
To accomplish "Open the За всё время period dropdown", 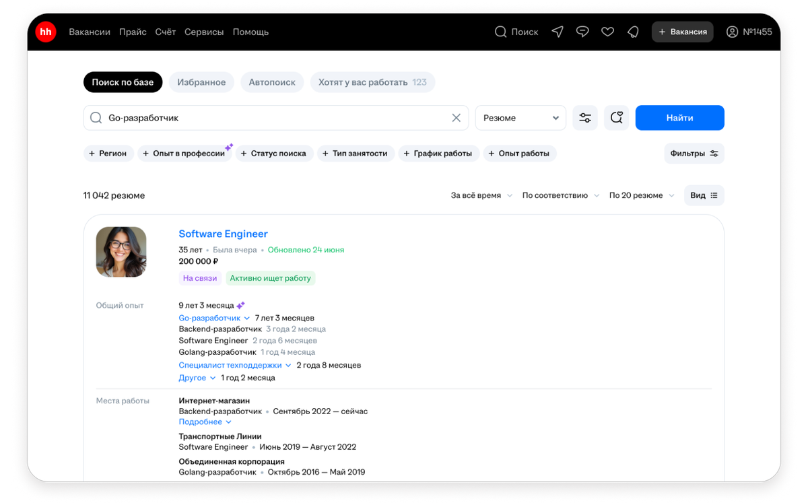I will [x=481, y=195].
